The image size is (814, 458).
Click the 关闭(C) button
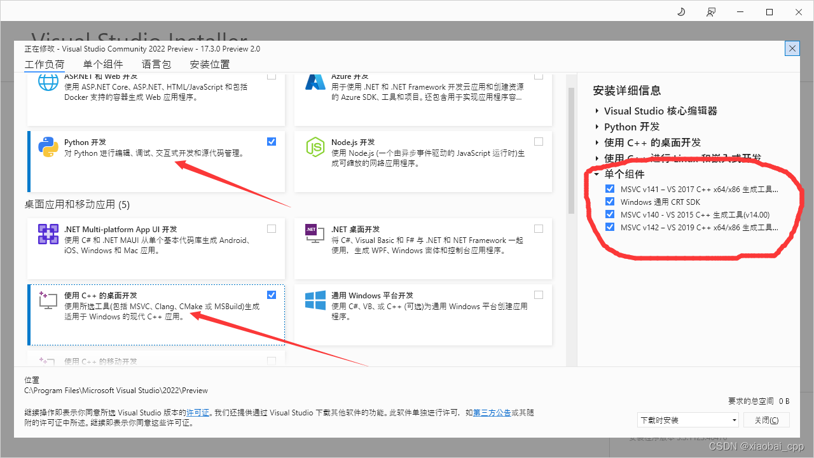pos(766,420)
